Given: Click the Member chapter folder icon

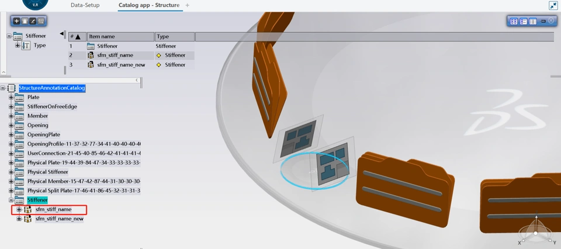Looking at the screenshot, I should point(19,116).
